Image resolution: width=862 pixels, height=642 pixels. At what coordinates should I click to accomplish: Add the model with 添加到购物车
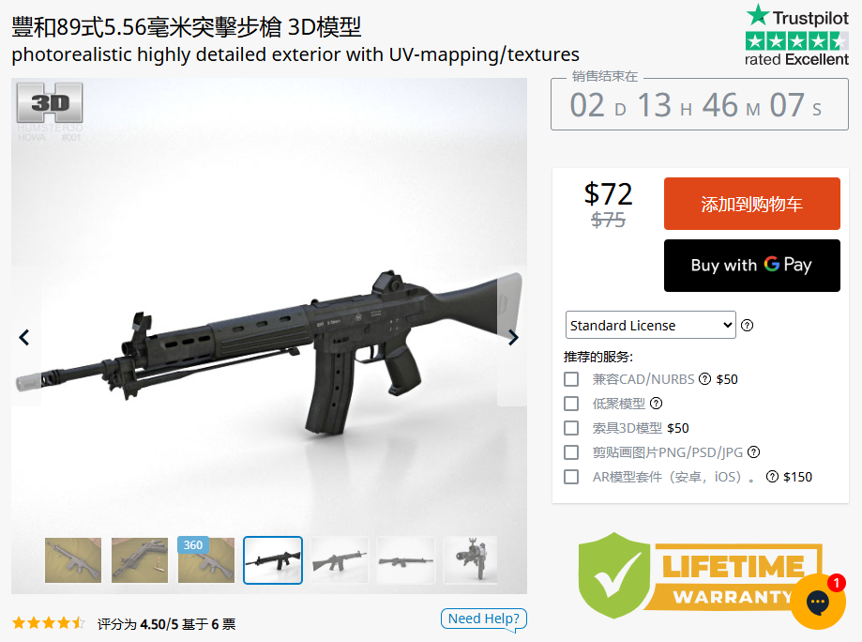point(751,204)
